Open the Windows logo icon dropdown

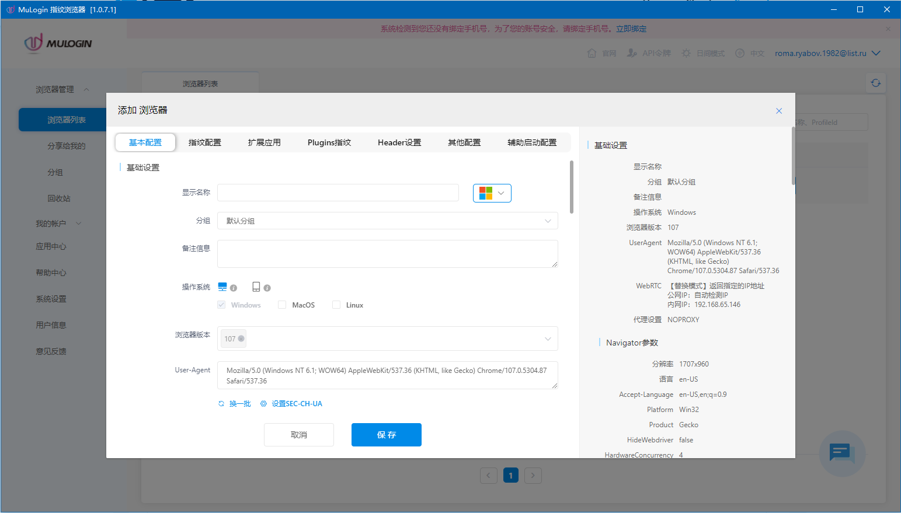pyautogui.click(x=492, y=193)
